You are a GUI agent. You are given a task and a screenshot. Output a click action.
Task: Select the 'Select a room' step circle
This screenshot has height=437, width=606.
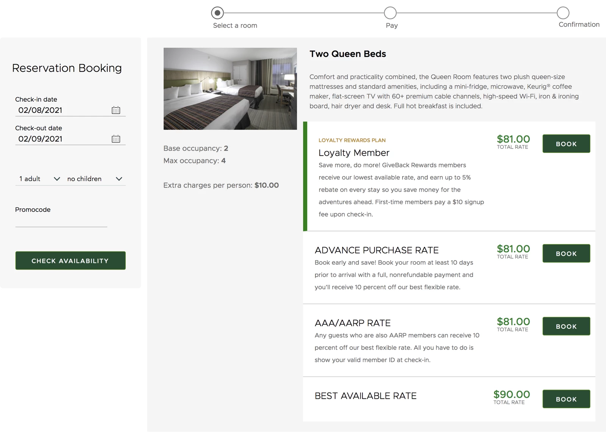217,13
